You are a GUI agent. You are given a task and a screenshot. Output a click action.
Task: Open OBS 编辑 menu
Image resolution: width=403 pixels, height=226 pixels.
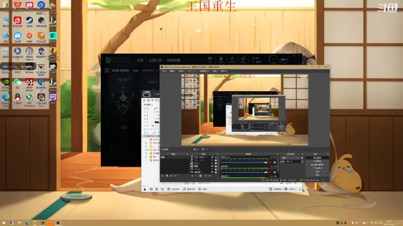pyautogui.click(x=172, y=71)
